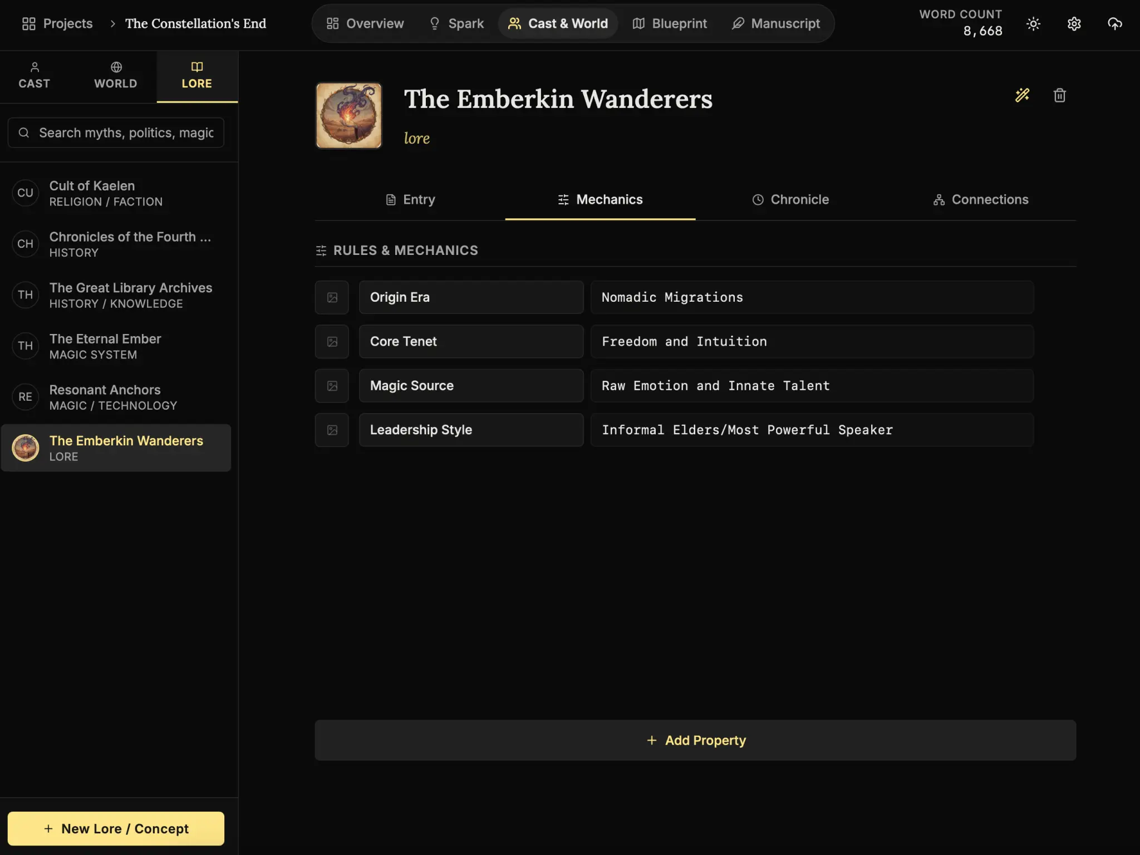Switch to the Chronicle tab
The image size is (1140, 855).
(x=790, y=199)
